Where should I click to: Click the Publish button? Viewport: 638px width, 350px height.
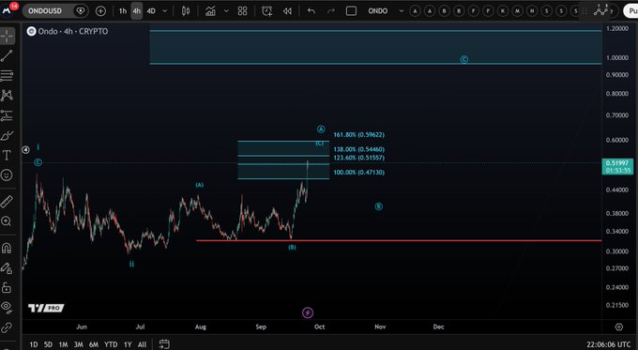point(631,11)
